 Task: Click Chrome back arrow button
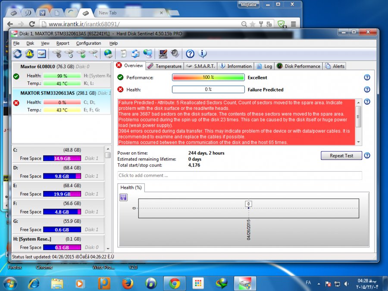point(10,24)
